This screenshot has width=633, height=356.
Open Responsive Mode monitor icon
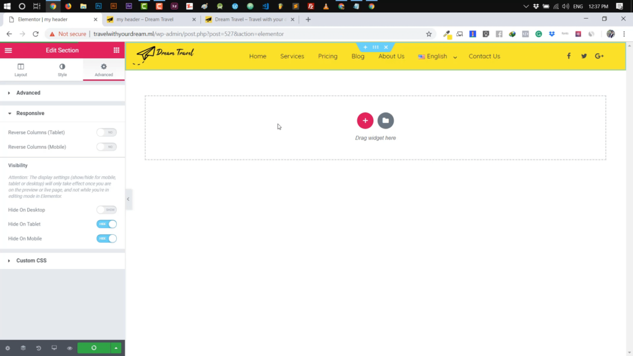pos(54,348)
